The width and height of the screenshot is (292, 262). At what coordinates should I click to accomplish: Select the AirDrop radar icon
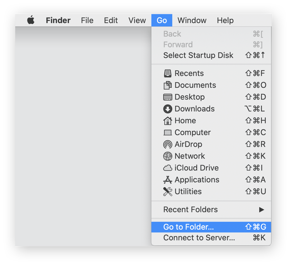[x=167, y=144]
